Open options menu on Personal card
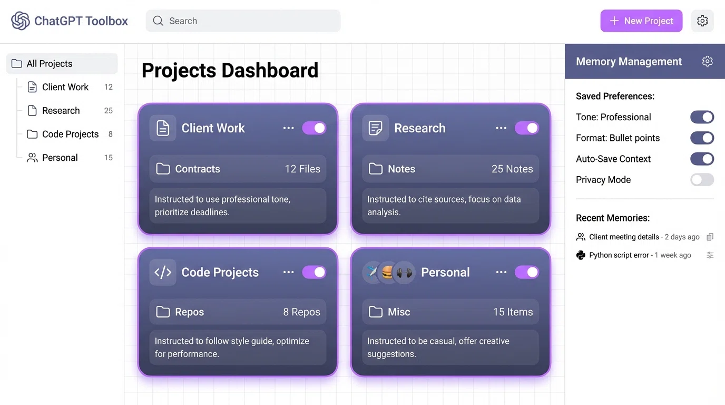 point(501,272)
